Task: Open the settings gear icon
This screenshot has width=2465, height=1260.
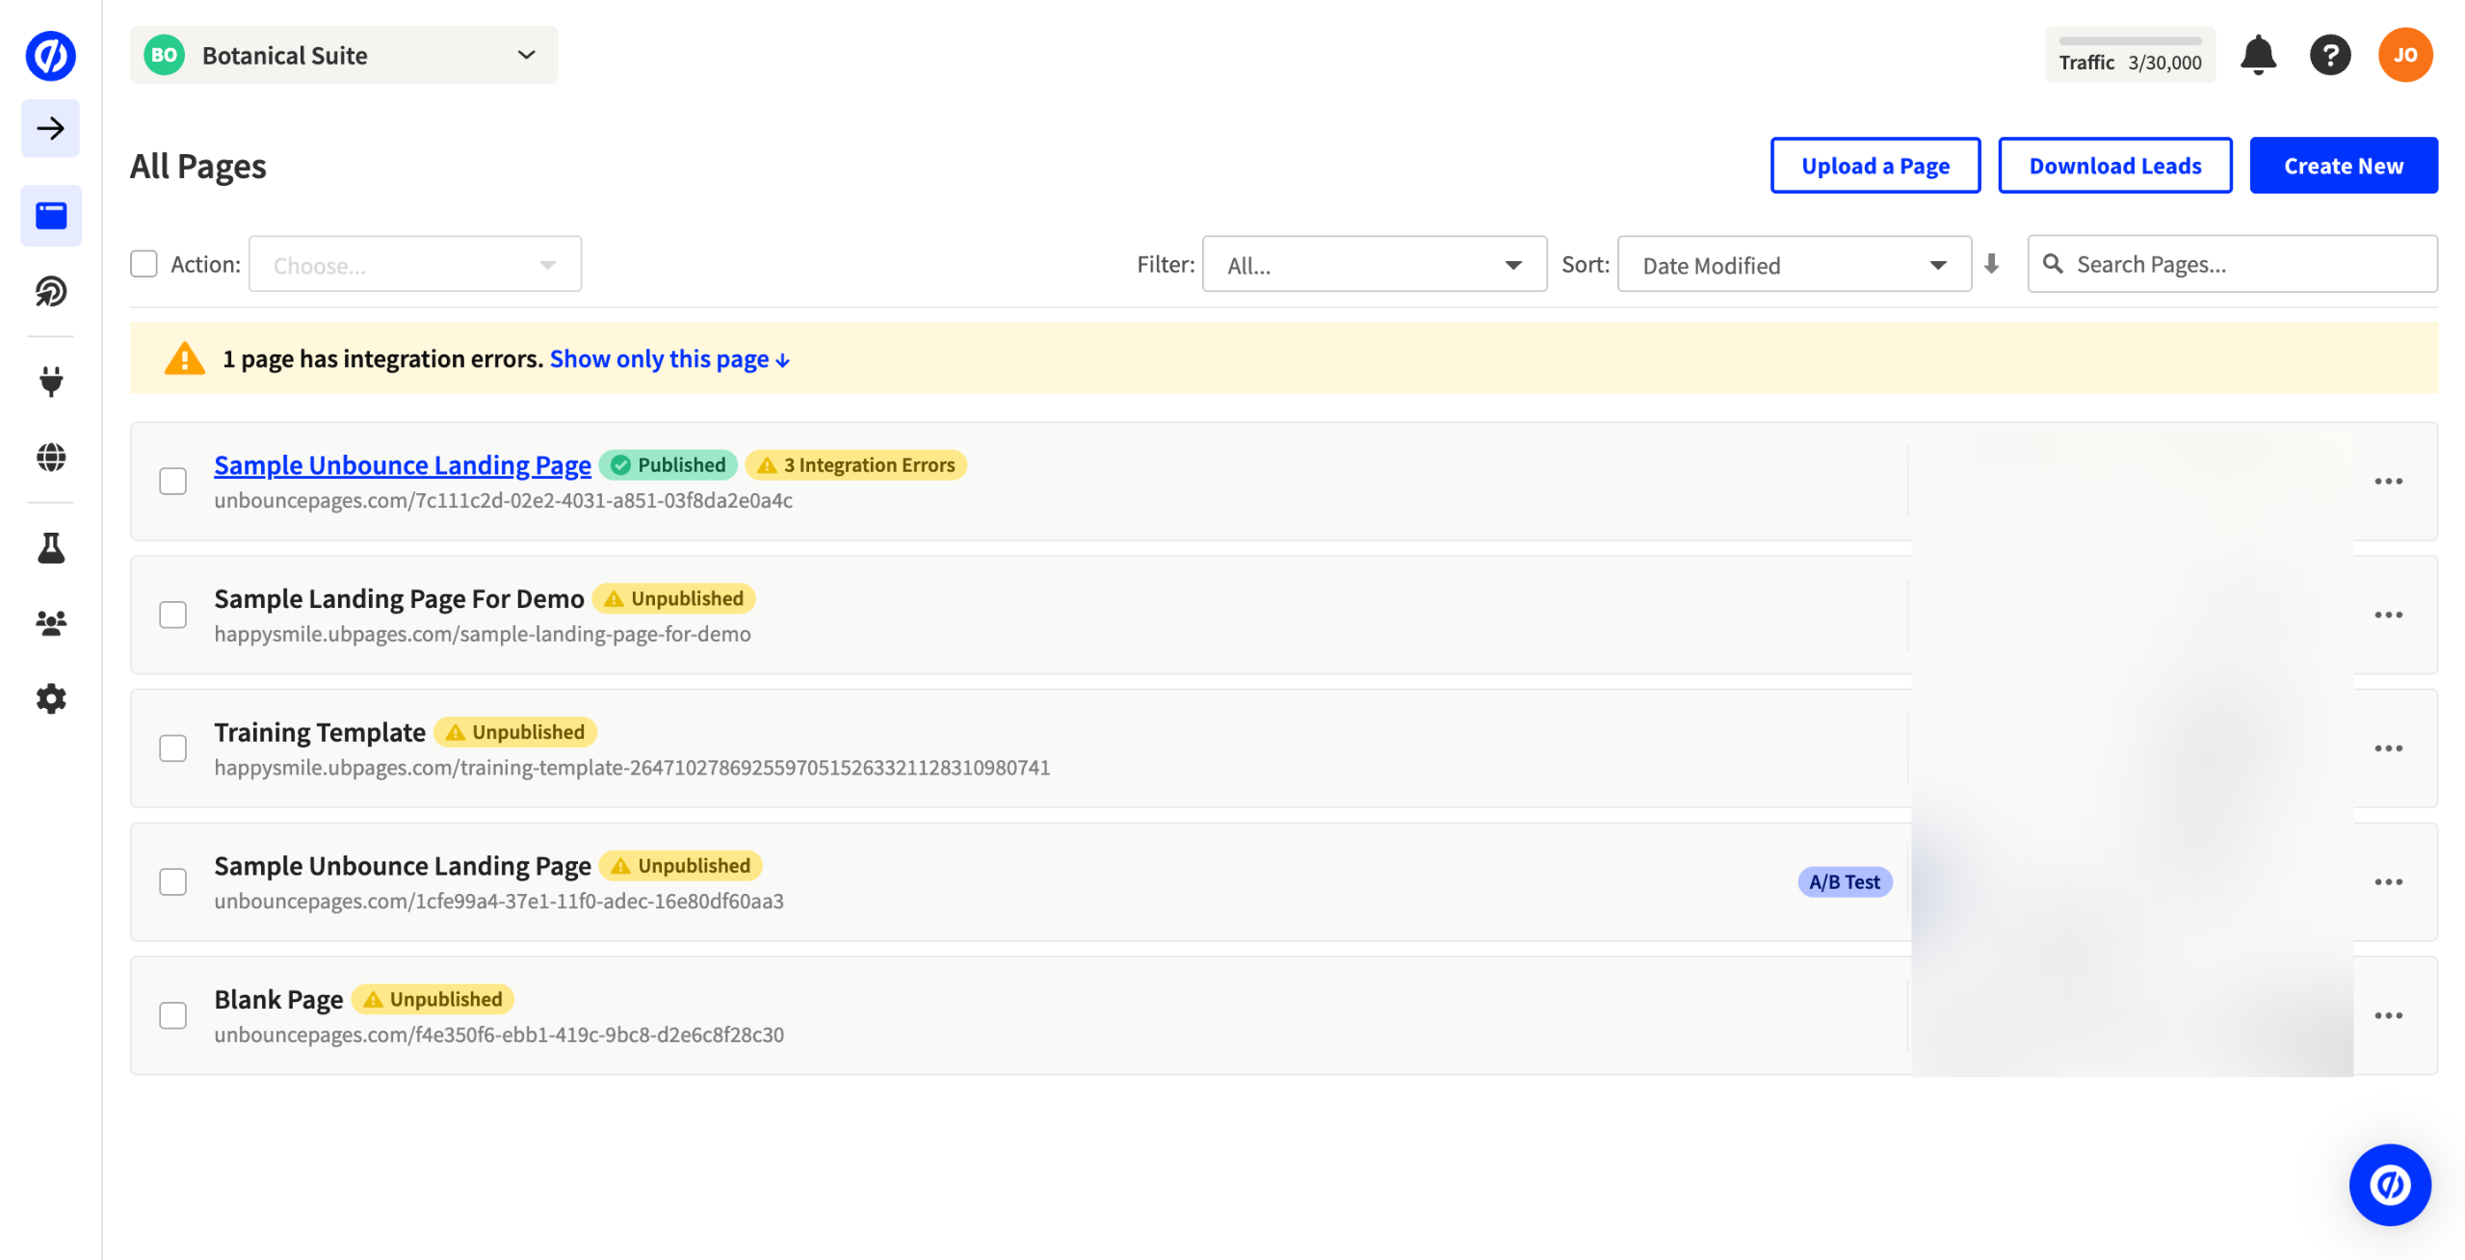Action: coord(50,698)
